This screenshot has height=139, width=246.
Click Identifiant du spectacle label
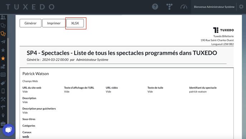pos(203,88)
